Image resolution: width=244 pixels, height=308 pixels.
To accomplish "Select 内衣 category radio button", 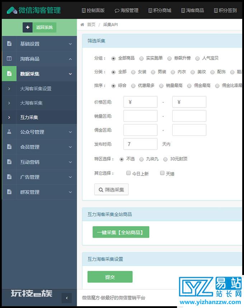I will click(x=173, y=72).
